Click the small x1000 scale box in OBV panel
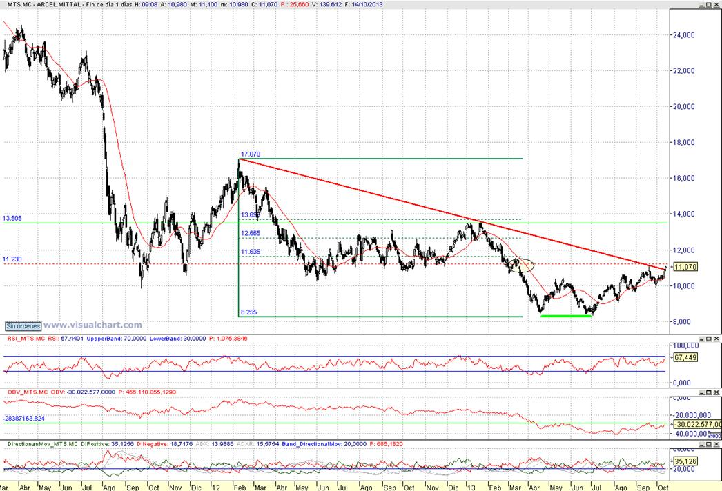Viewport: 722px width, 491px height. click(x=714, y=436)
